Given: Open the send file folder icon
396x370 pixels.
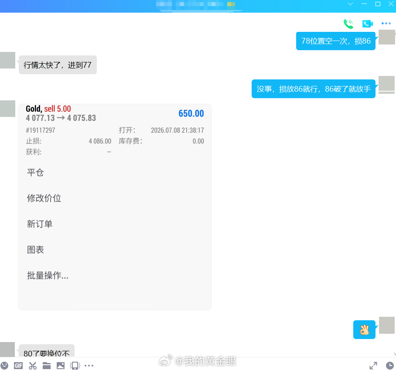Looking at the screenshot, I should coord(47,366).
